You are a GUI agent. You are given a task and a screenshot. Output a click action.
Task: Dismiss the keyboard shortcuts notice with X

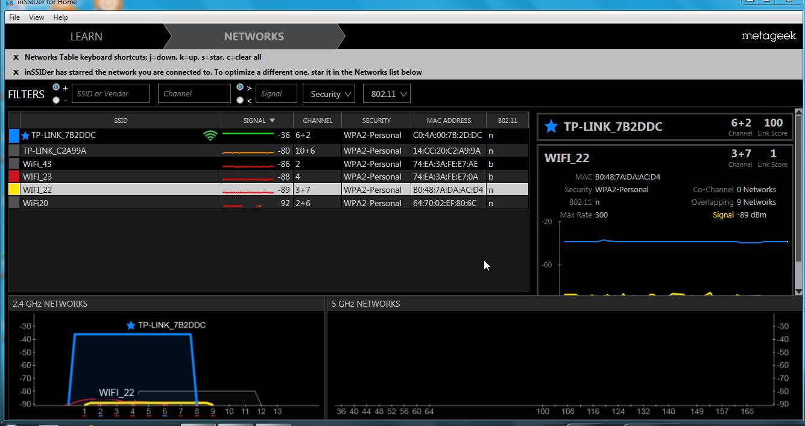(16, 58)
